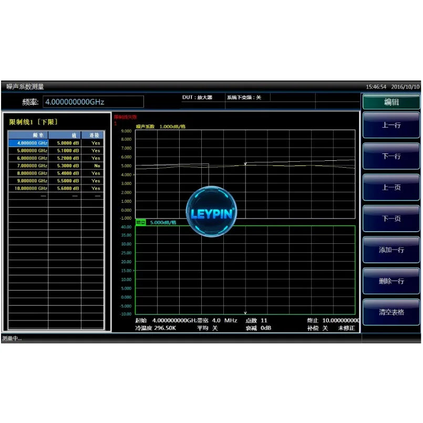This screenshot has width=423, height=423.
Task: Click the 冷温度 296.50K readout
Action: pyautogui.click(x=156, y=328)
